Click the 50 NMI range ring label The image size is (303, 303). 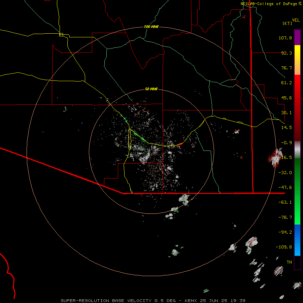pos(151,89)
